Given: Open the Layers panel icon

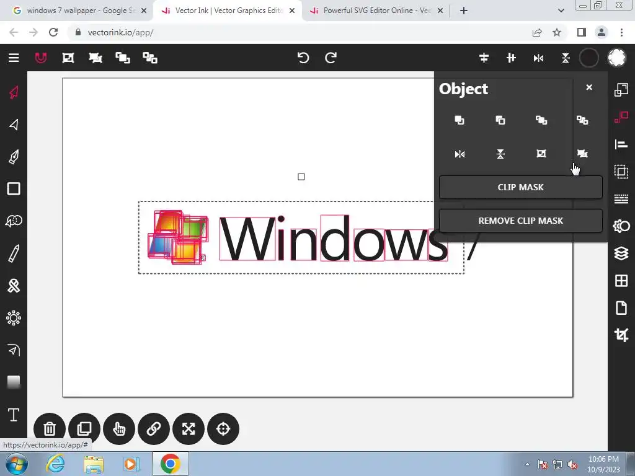Looking at the screenshot, I should click(x=621, y=253).
